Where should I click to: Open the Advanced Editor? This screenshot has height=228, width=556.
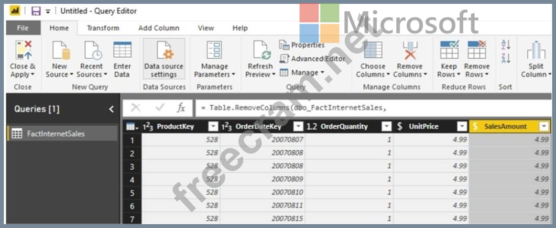[x=312, y=59]
